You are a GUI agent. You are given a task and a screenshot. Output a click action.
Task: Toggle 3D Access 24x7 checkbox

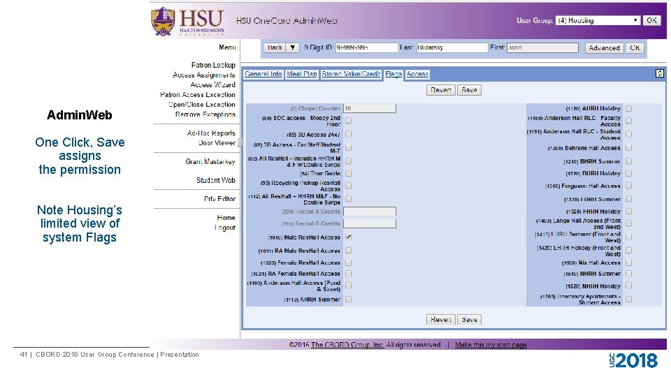point(348,134)
